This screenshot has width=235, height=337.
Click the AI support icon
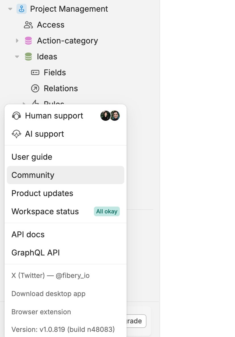16,134
